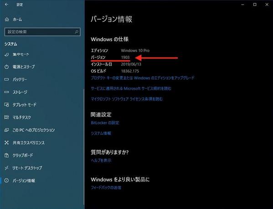The height and width of the screenshot is (209, 273).
Task: Open リモート デスクトップ settings
Action: (23, 168)
